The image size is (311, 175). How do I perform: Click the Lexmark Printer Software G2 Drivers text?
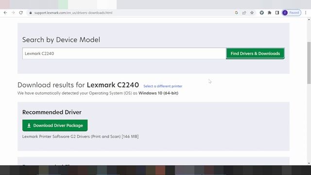point(80,137)
